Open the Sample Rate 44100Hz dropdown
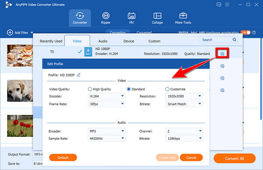263x170 pixels. [x=107, y=139]
